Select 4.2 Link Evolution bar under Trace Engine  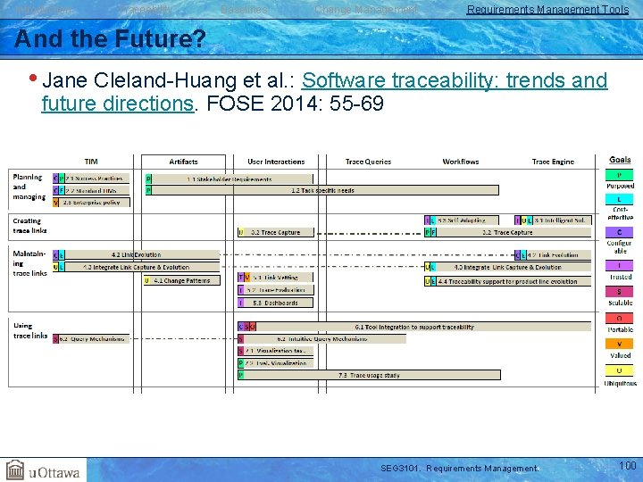pyautogui.click(x=553, y=255)
